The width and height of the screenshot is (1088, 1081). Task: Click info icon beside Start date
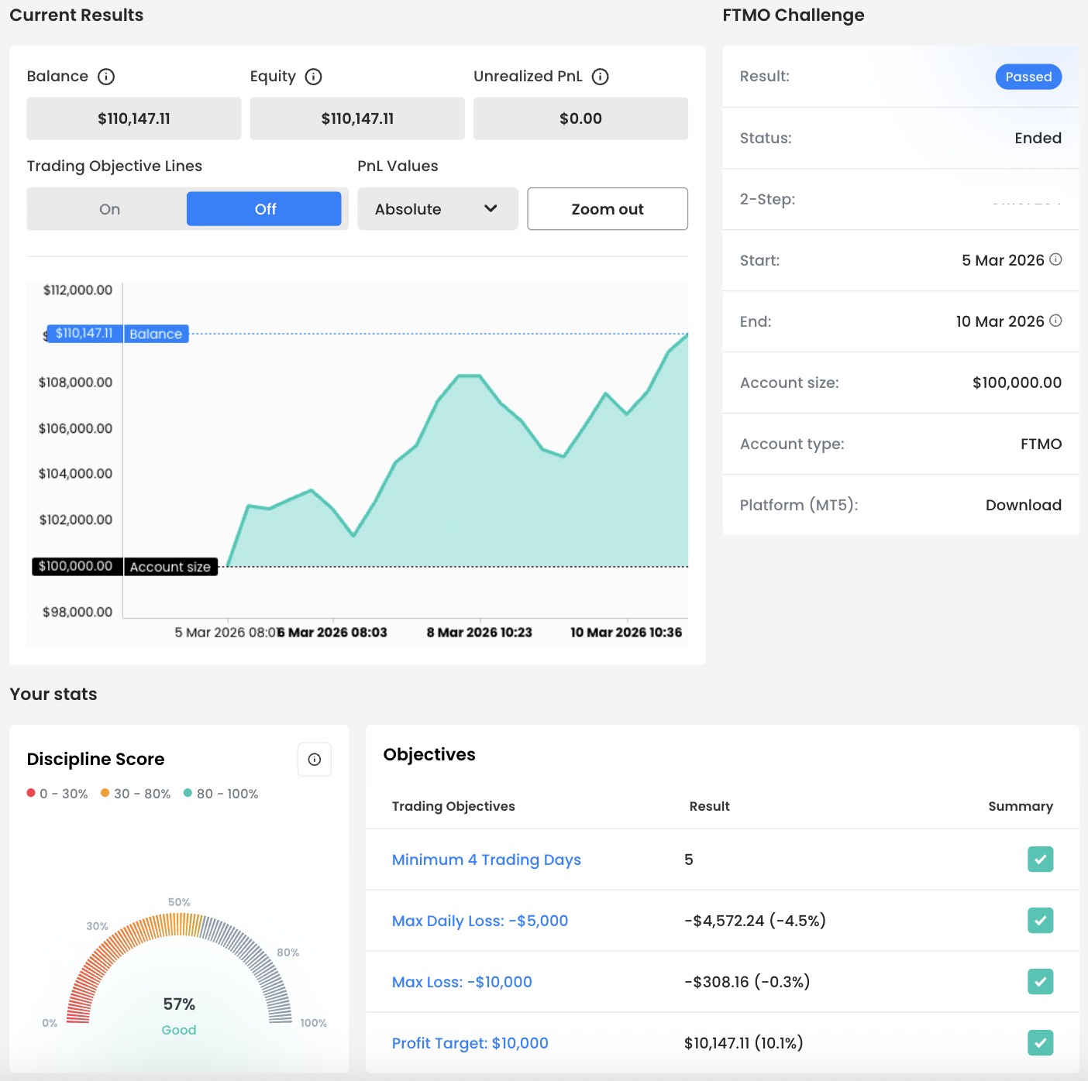(1055, 259)
